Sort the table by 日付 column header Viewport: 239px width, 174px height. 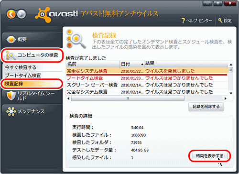click(132, 64)
